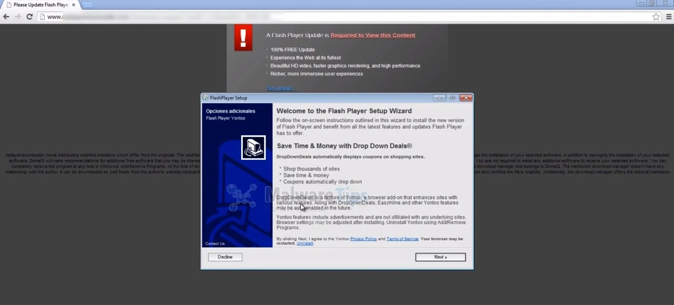This screenshot has height=305, width=674.
Task: Minimize the FlashPlayer Setup dialog
Action: pos(440,98)
